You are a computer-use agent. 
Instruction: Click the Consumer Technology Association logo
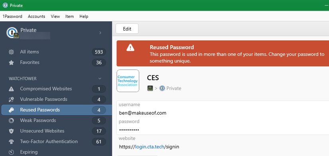pyautogui.click(x=128, y=81)
